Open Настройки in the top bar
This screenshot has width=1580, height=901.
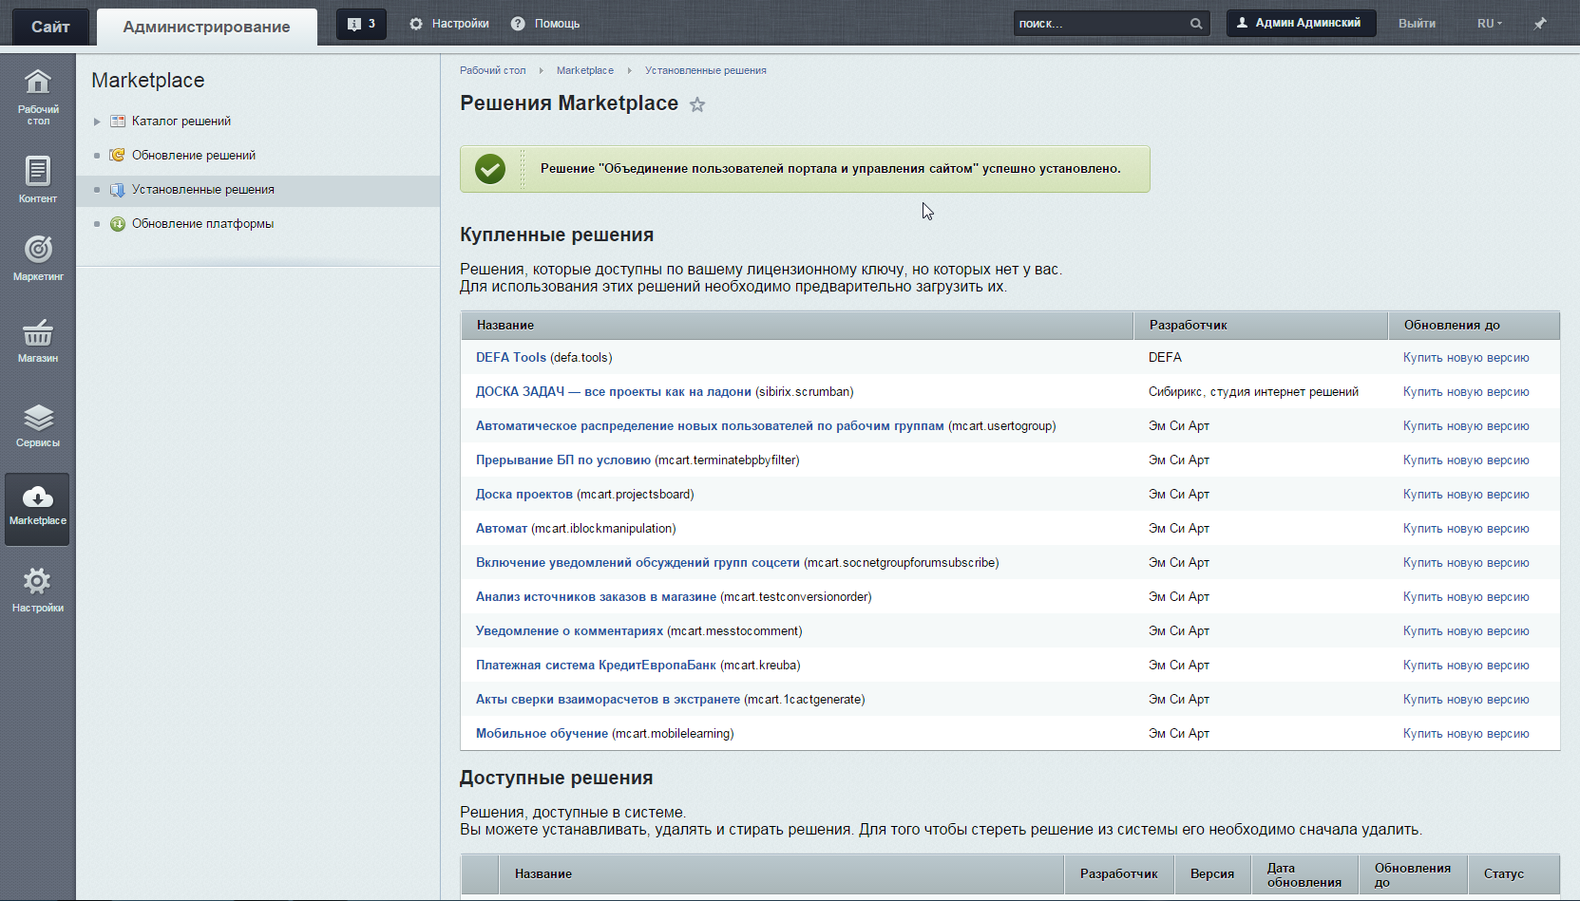click(x=449, y=24)
